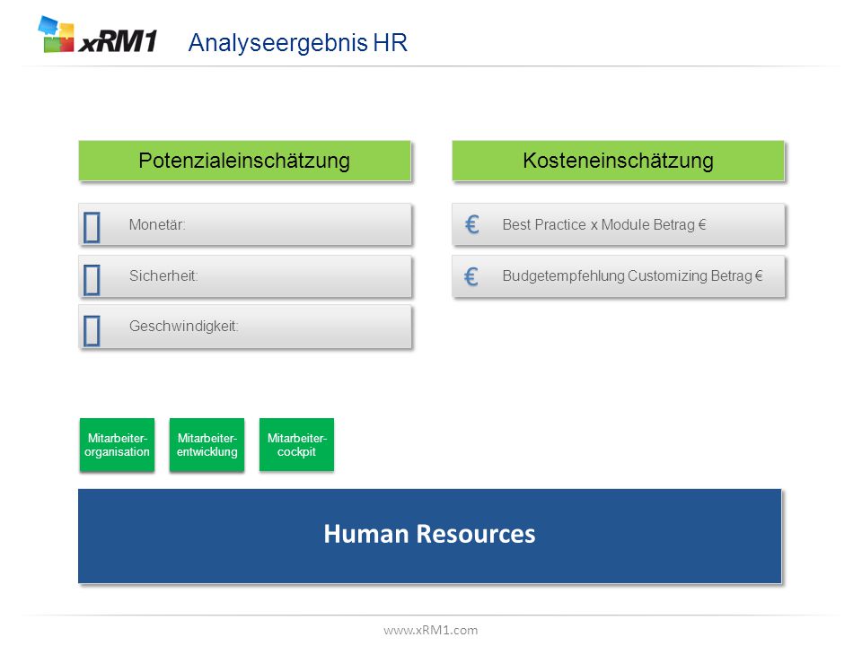Click the Geschwindigkeit label

(x=183, y=327)
